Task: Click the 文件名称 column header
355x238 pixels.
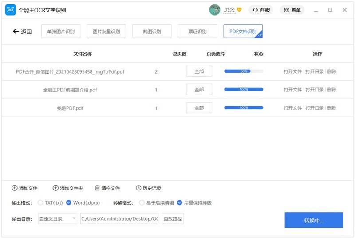Action: [x=83, y=54]
